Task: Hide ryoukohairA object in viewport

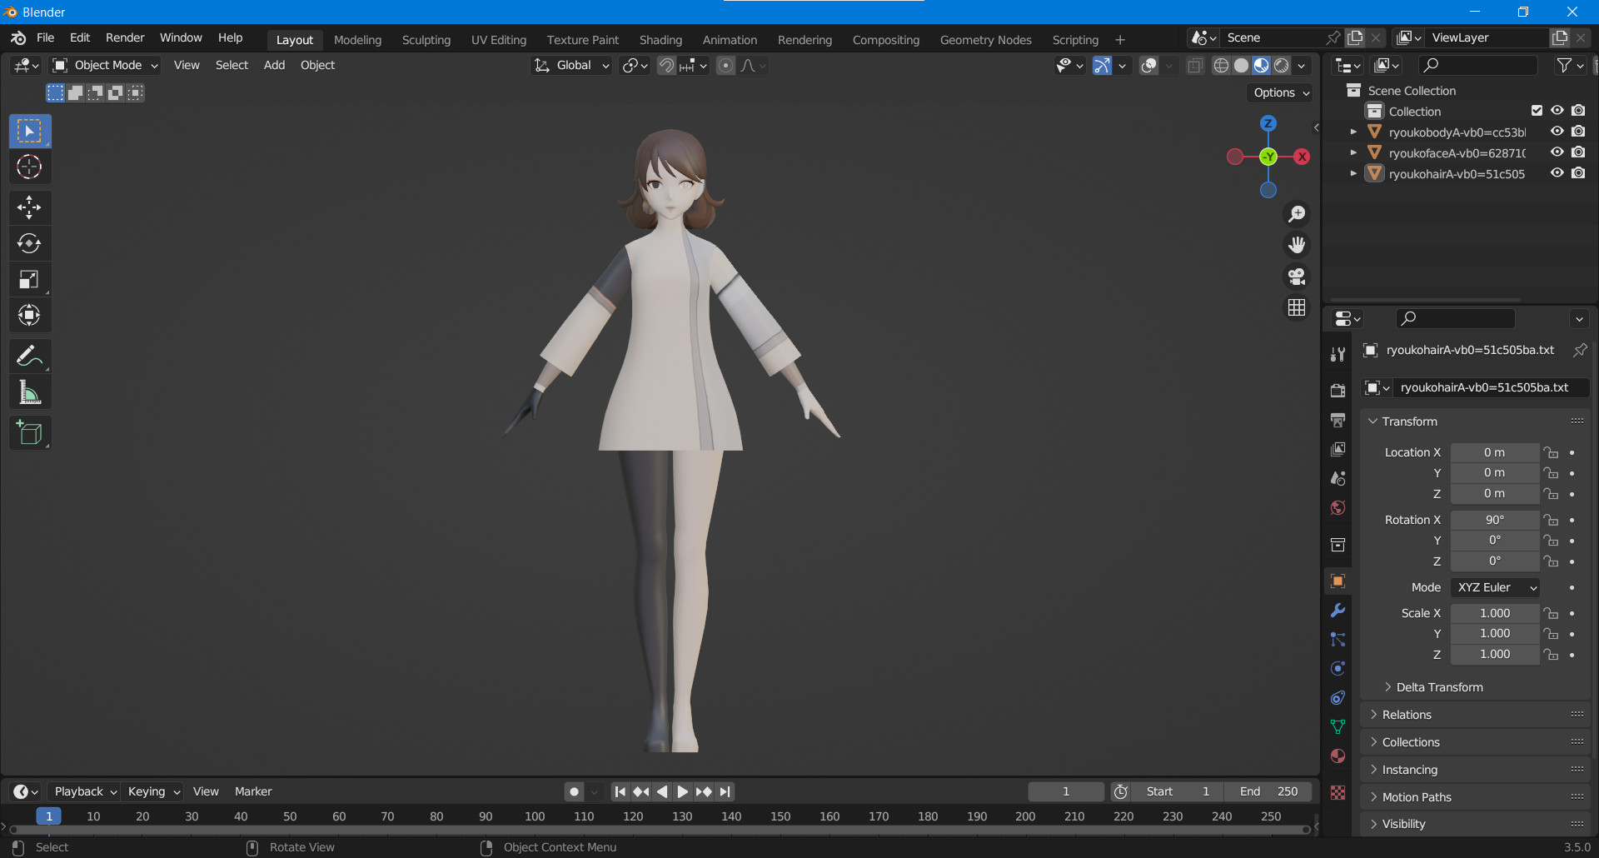Action: click(1557, 173)
